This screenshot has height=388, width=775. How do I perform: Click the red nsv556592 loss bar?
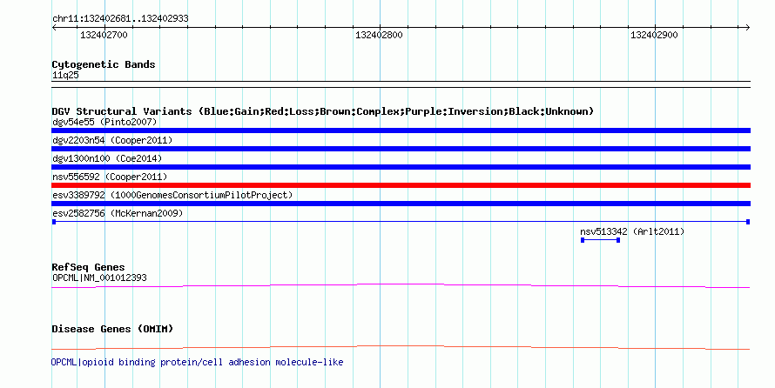(x=401, y=185)
